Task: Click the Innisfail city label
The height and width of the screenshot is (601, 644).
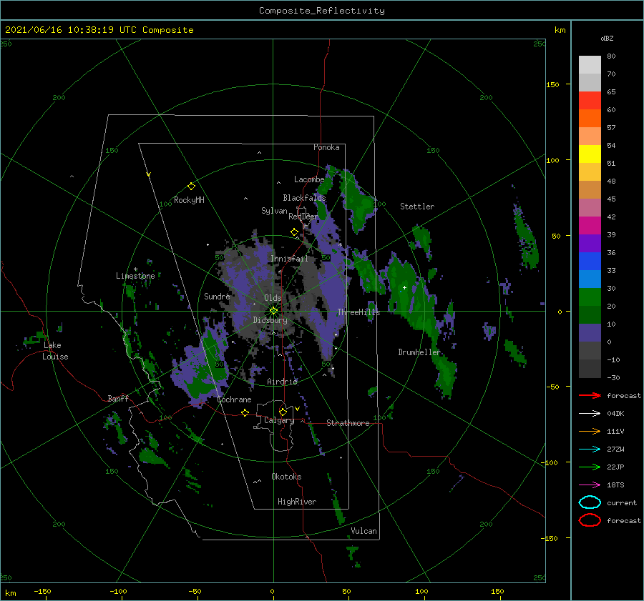Action: (x=289, y=259)
